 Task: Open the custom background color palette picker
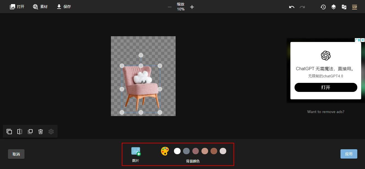coord(164,151)
